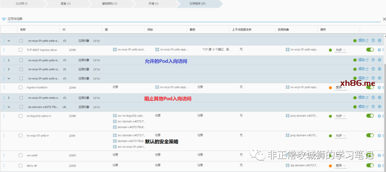Image resolution: width=386 pixels, height=172 pixels.
Task: Open three-dot menu for ns-wcp-01-yelb-yelb-ui policy
Action: [x=4, y=69]
